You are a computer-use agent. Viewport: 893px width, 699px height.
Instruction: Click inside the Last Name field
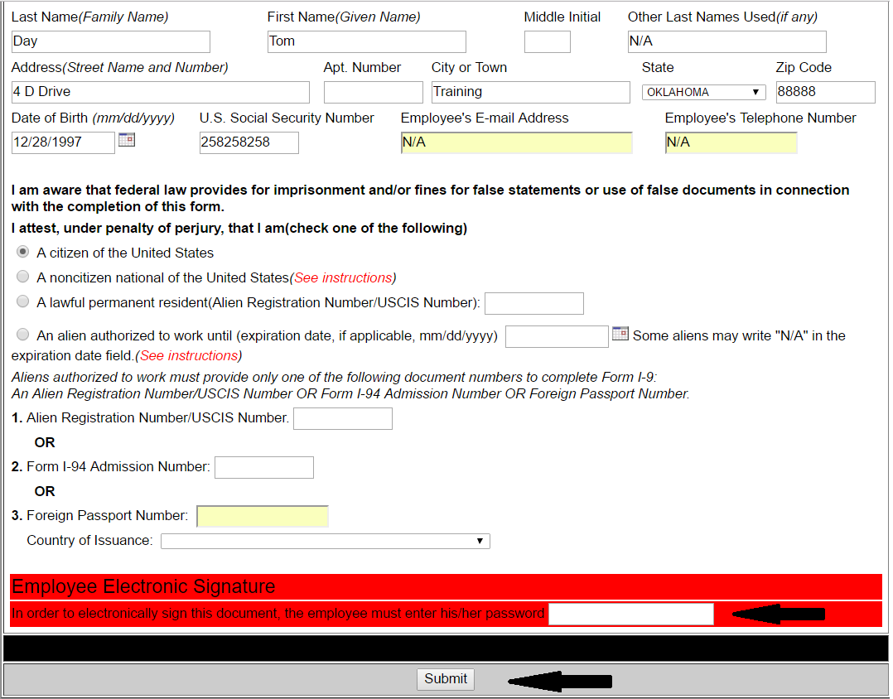(x=110, y=41)
